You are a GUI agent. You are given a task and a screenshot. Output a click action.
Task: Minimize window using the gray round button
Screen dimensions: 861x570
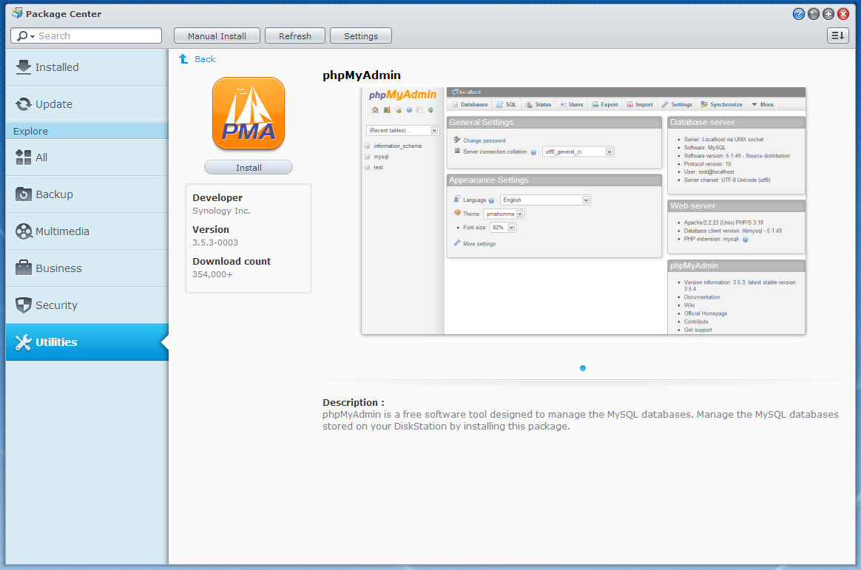tap(813, 14)
